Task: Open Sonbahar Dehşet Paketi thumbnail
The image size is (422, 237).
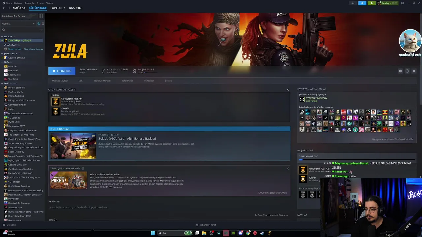Action: (69, 180)
